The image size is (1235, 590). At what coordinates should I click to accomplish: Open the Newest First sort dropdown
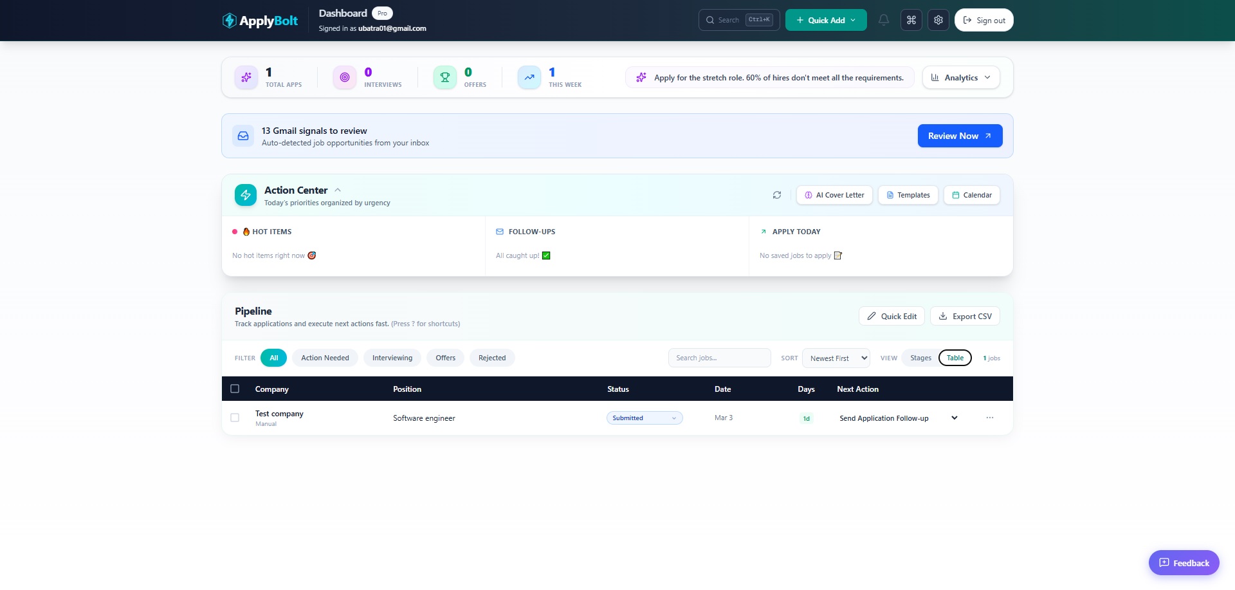836,358
